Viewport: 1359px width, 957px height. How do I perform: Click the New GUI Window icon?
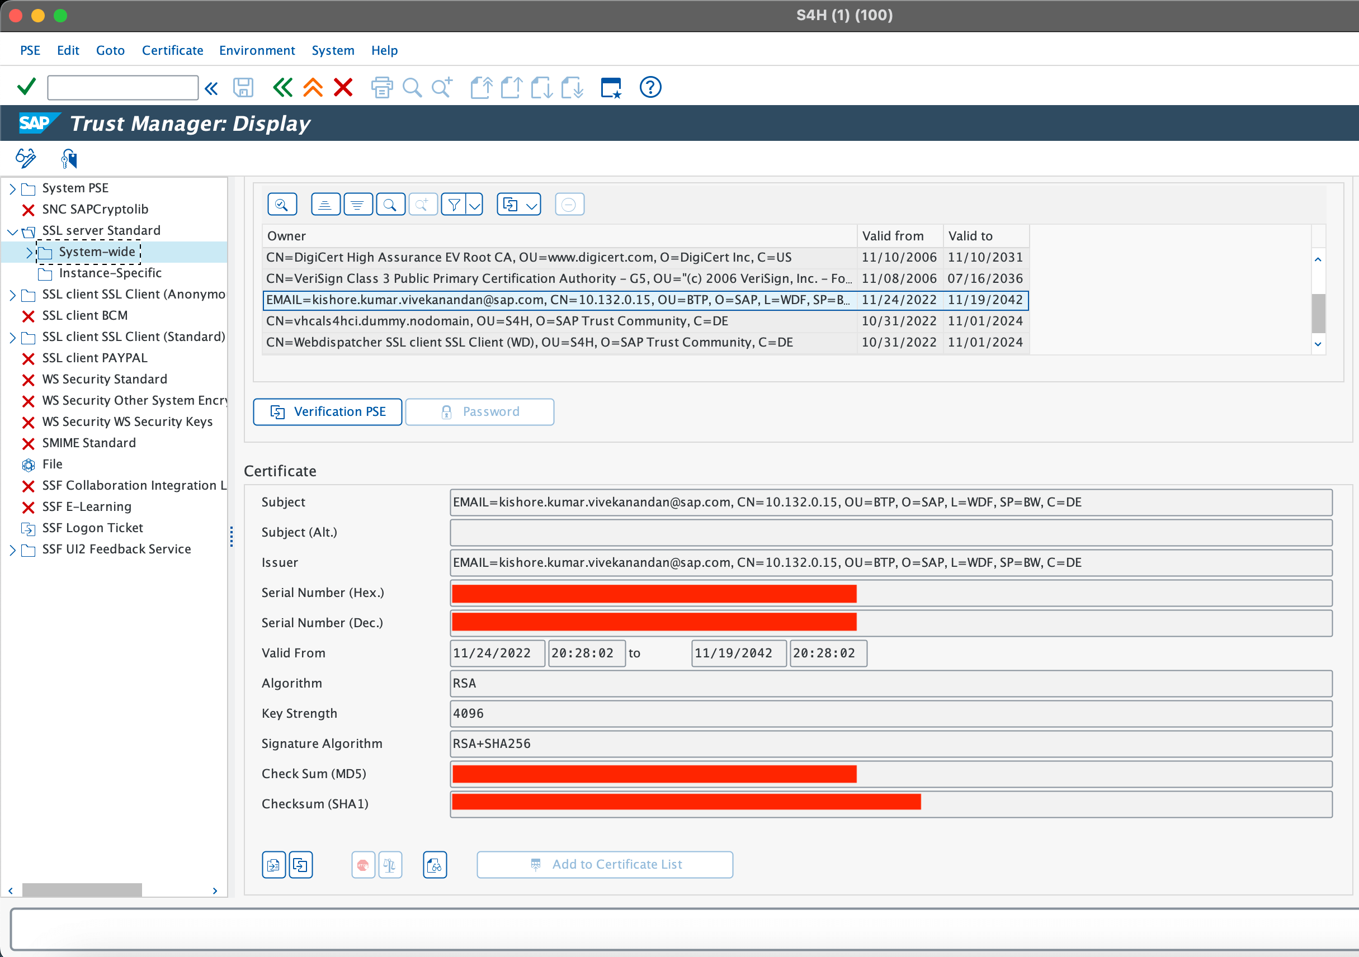click(611, 88)
